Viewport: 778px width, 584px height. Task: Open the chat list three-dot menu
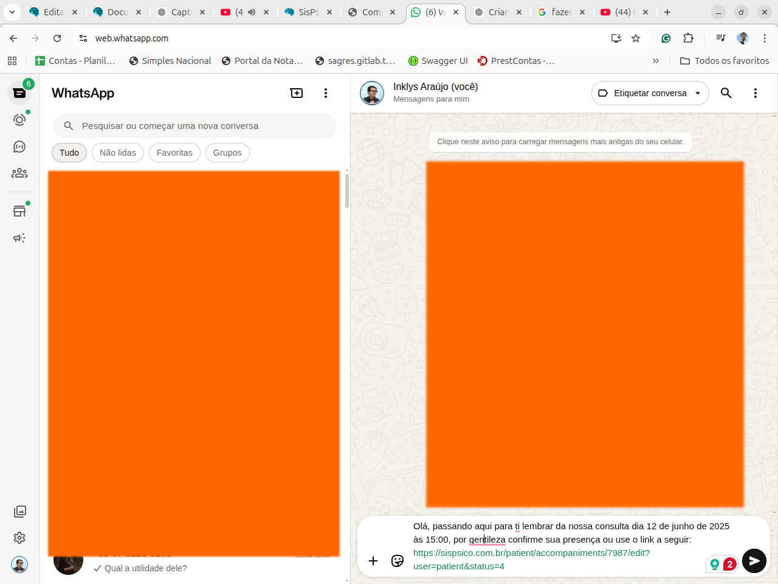coord(326,93)
